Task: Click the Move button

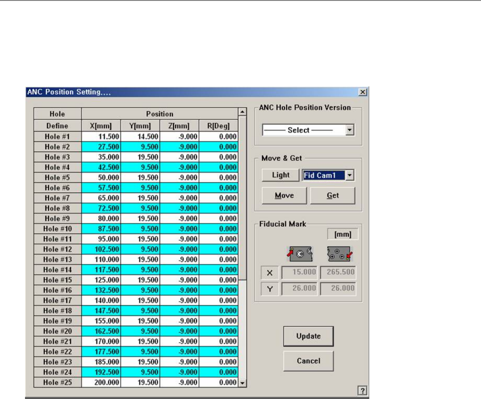Action: point(284,195)
